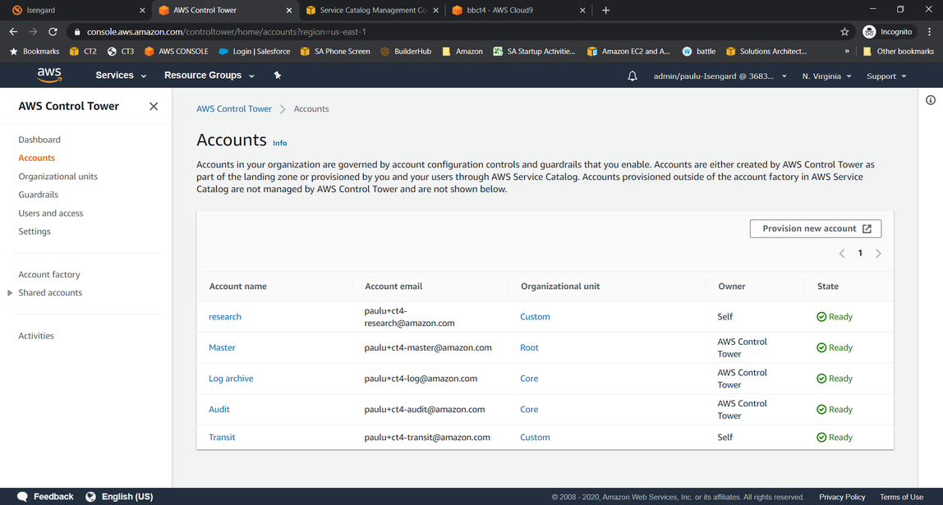Show more bookmarks with the chevron overflow
Image resolution: width=943 pixels, height=505 pixels.
tap(847, 52)
